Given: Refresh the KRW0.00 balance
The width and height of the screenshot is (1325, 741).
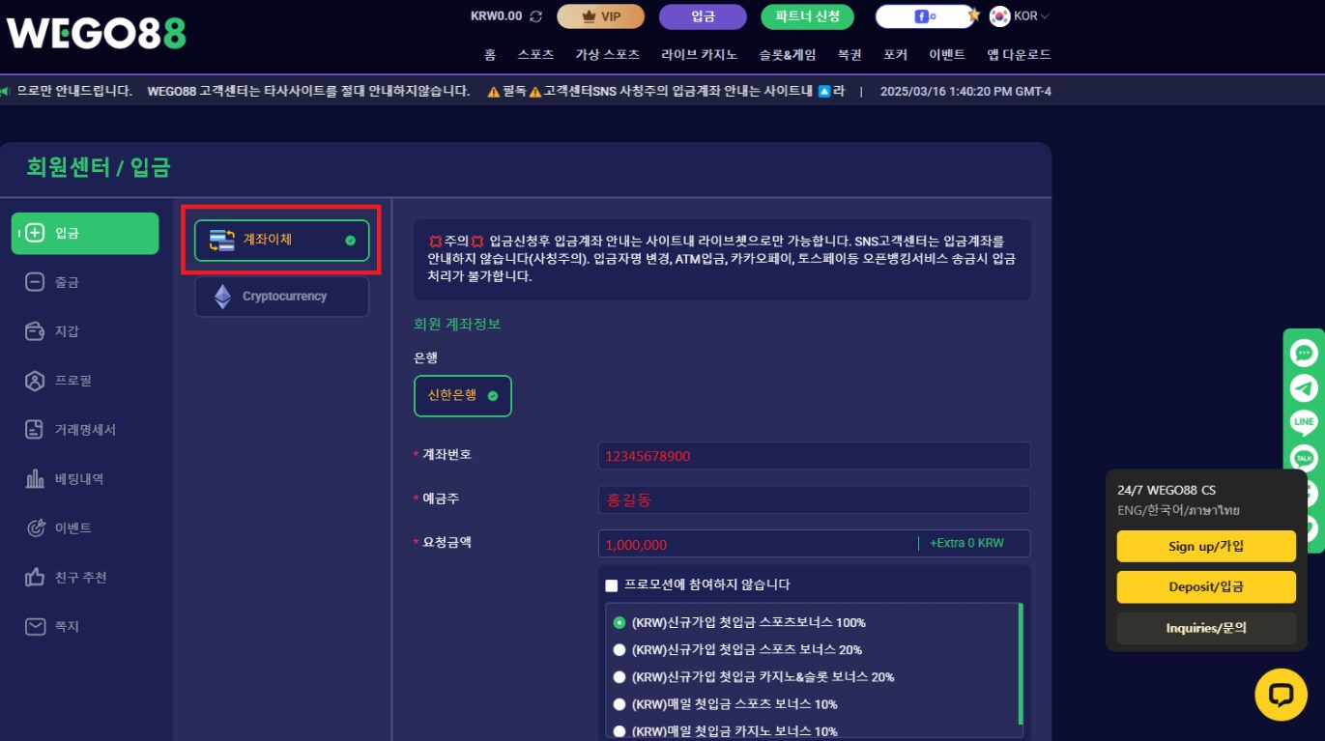Looking at the screenshot, I should [536, 16].
